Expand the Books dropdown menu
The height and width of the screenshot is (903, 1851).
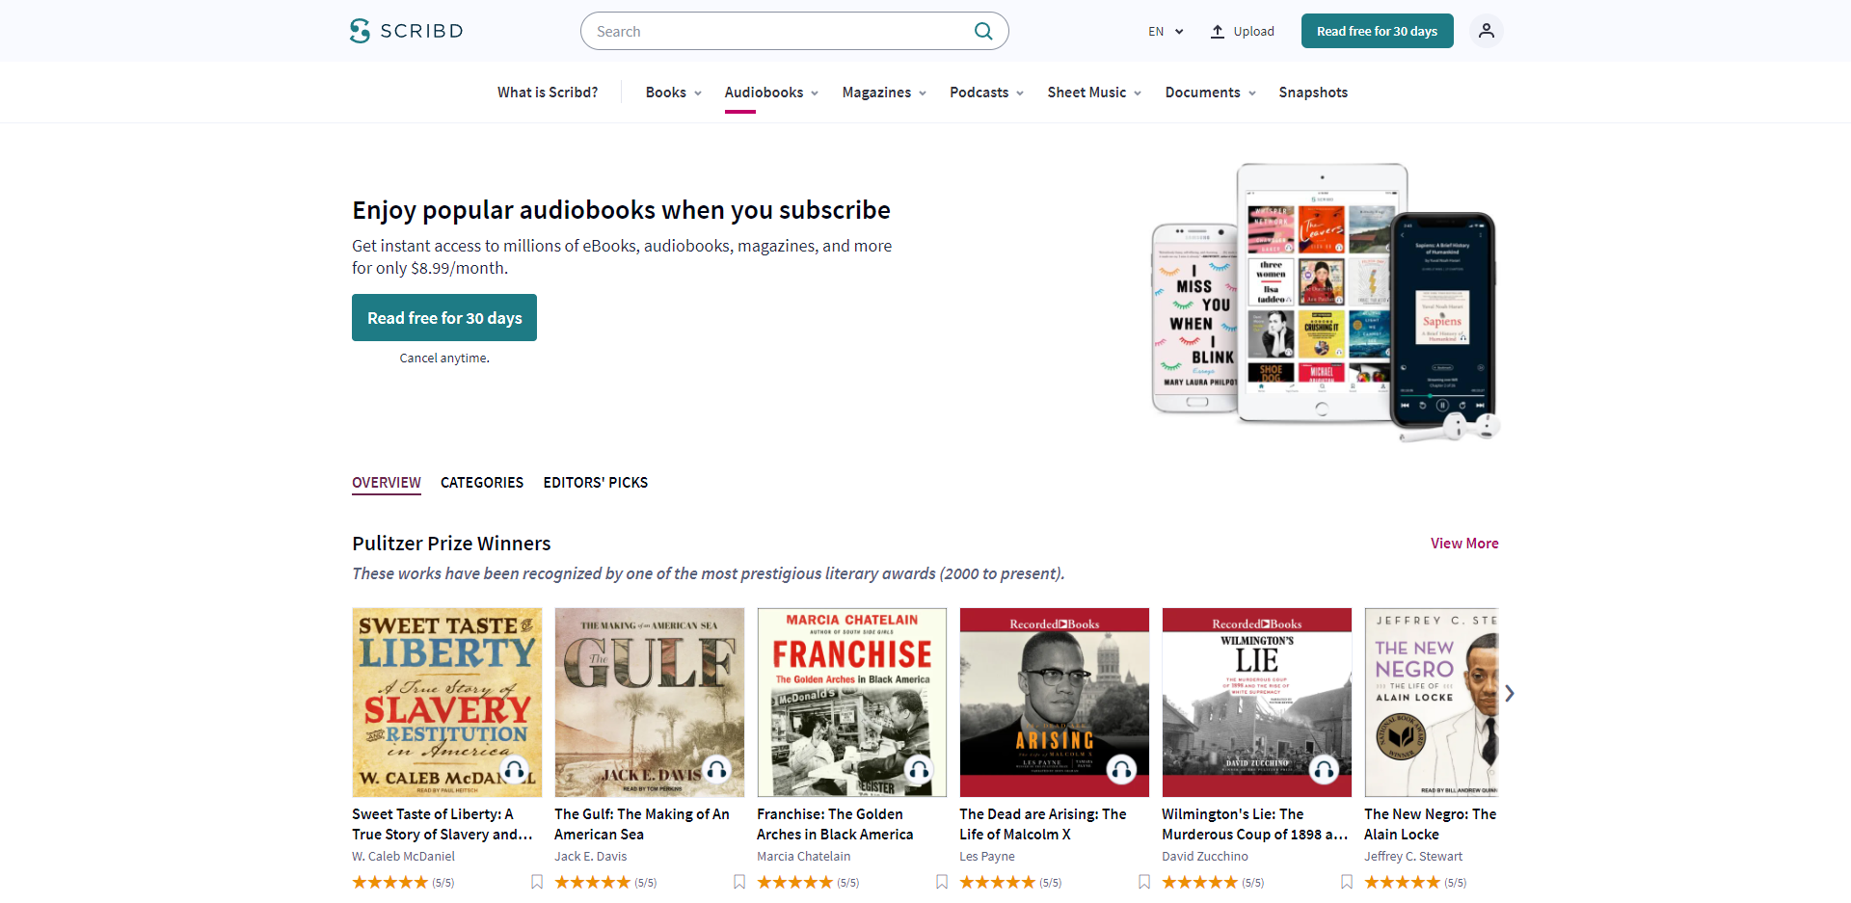(674, 93)
